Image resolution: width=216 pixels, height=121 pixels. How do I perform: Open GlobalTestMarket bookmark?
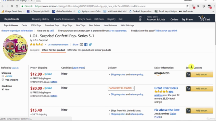point(64,11)
